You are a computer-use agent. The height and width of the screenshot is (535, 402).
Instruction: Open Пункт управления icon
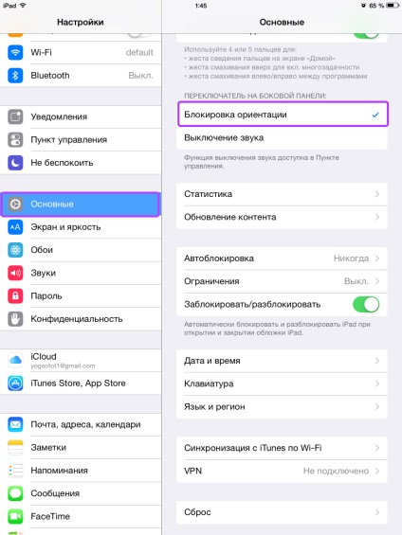15,140
